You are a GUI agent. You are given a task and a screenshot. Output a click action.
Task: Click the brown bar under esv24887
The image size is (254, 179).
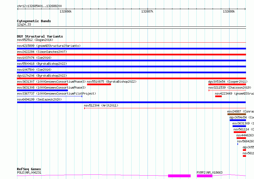point(237,114)
